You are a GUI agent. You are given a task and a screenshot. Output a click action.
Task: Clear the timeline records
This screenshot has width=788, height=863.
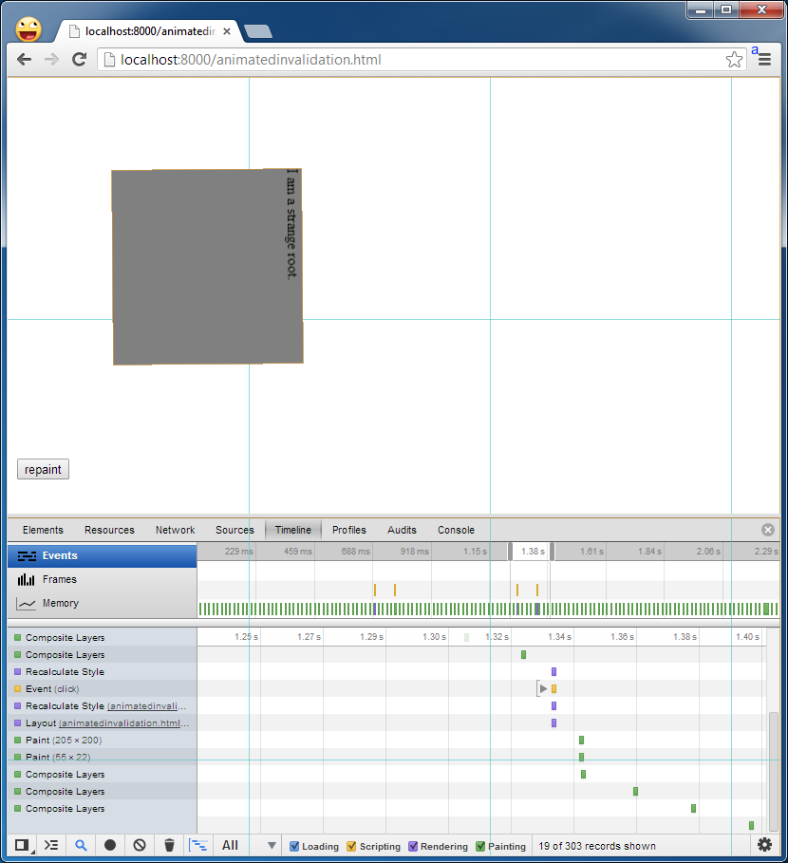tap(140, 845)
